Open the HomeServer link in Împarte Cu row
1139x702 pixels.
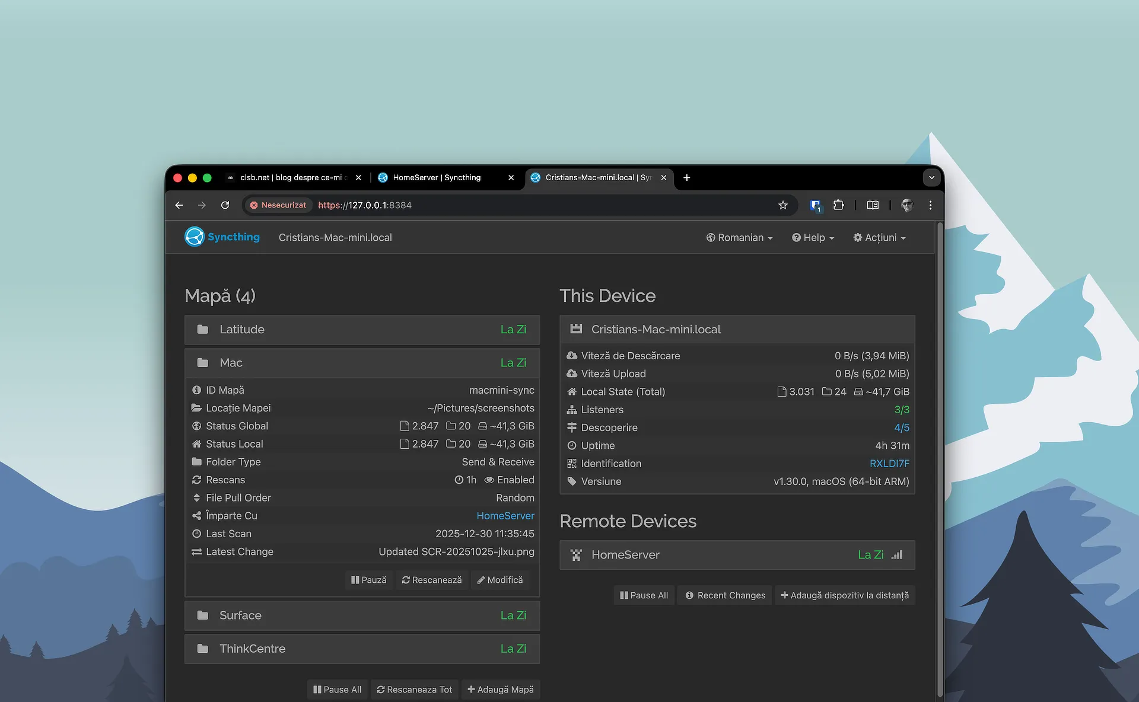click(x=505, y=516)
